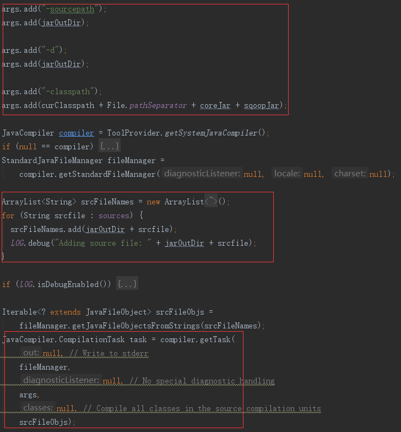Click the locale parameter hint
The image size is (401, 432).
288,173
